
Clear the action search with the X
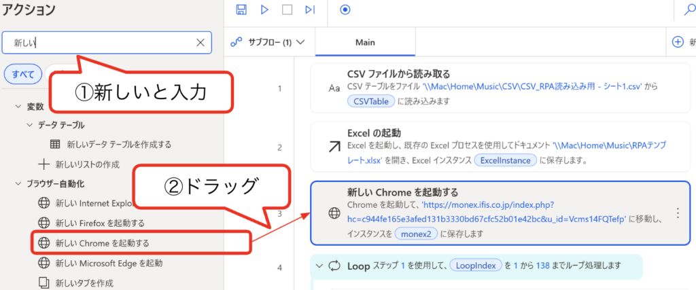(201, 43)
